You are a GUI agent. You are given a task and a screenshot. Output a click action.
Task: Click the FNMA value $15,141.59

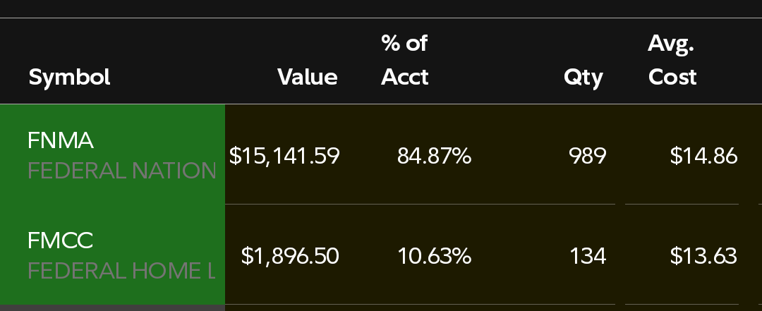pos(284,156)
